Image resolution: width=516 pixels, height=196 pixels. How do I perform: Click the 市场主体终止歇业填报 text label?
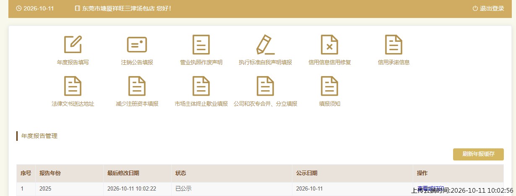point(201,104)
